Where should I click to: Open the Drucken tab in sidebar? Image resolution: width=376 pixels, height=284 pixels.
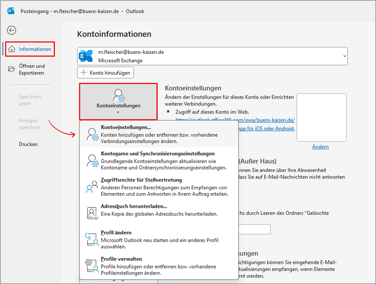pyautogui.click(x=28, y=144)
